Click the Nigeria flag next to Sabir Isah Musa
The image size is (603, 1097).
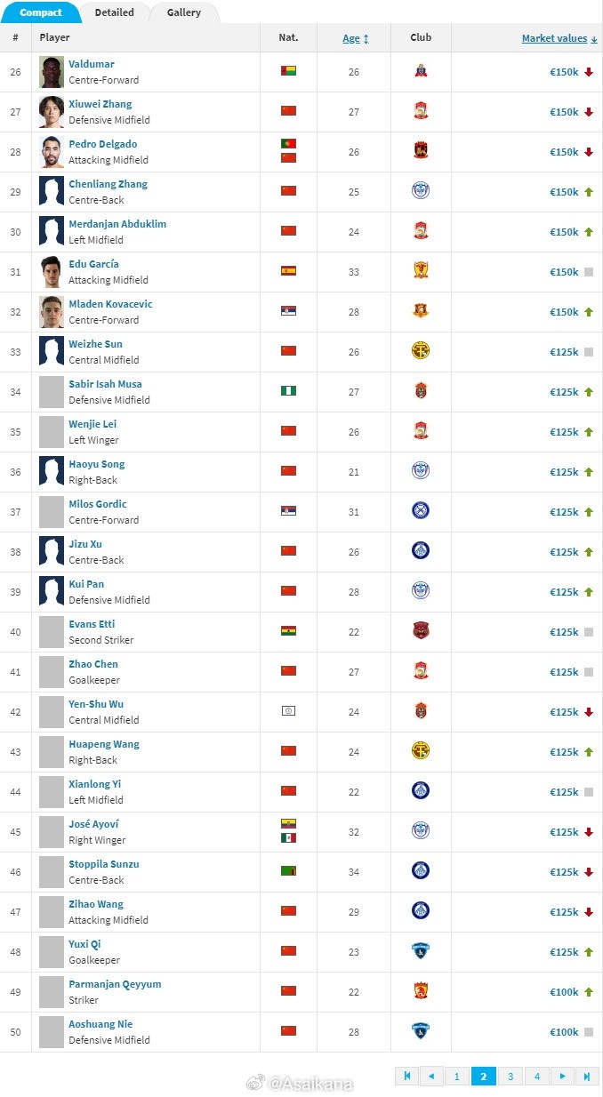(x=288, y=390)
